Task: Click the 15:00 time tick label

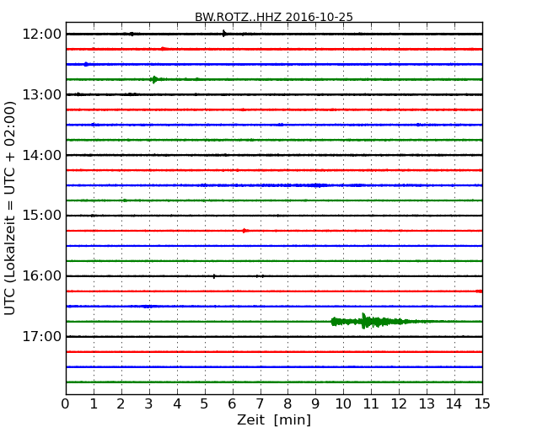Action: coord(41,216)
